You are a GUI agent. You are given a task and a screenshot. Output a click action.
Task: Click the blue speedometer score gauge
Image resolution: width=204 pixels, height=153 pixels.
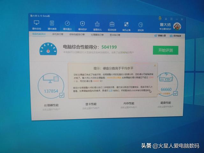click(x=48, y=49)
